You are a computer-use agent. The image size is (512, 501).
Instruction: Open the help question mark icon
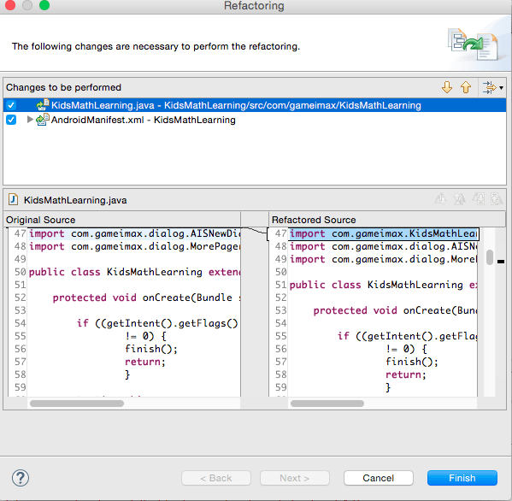click(21, 478)
